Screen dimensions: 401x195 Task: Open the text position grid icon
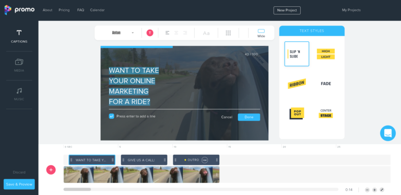coord(228,33)
